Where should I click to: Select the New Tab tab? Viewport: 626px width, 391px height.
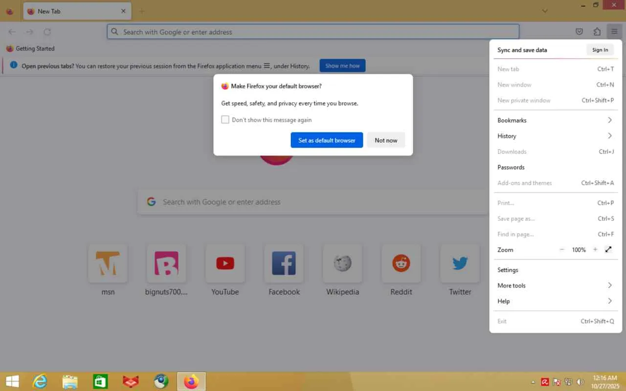pos(77,11)
